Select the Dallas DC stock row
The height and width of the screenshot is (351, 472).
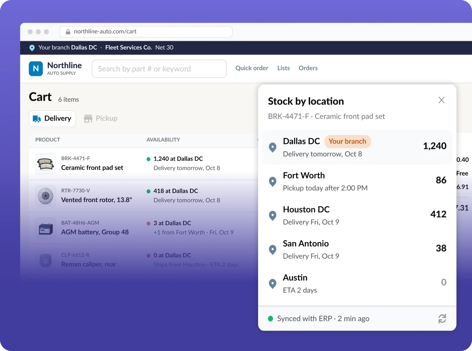pyautogui.click(x=357, y=147)
